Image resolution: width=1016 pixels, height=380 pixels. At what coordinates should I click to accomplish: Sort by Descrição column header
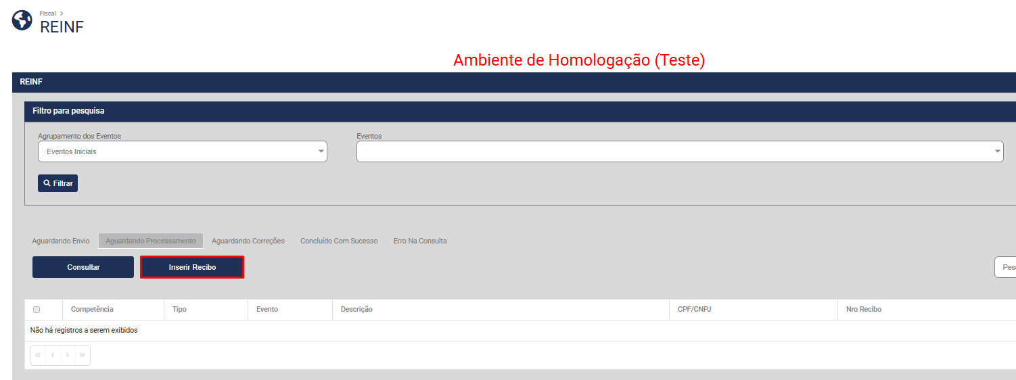[356, 309]
